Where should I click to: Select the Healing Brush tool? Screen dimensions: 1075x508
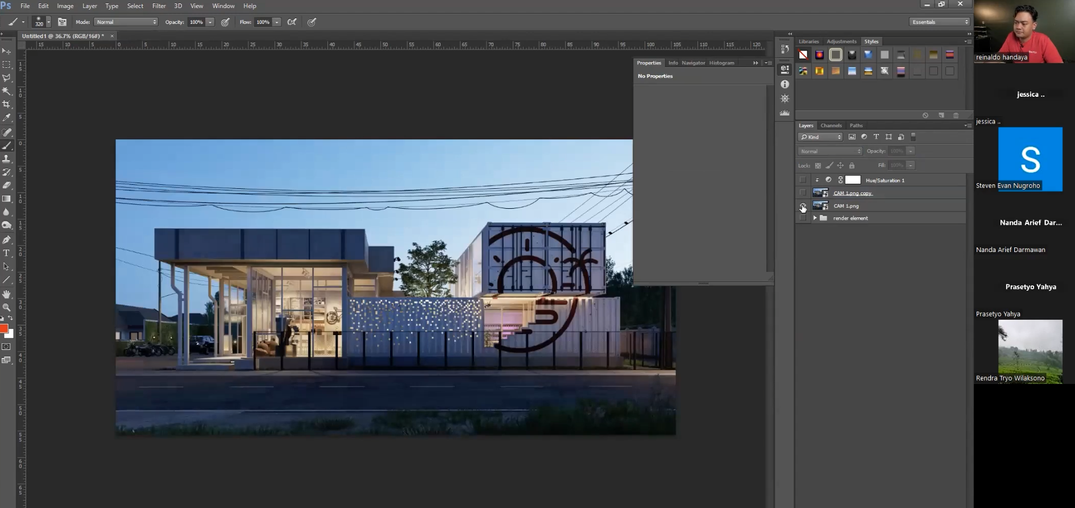point(7,132)
